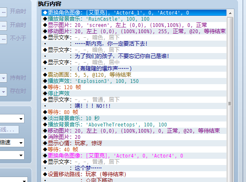Select the 播放声效 'Explosion3' command
The height and width of the screenshot is (182, 246).
pyautogui.click(x=134, y=81)
